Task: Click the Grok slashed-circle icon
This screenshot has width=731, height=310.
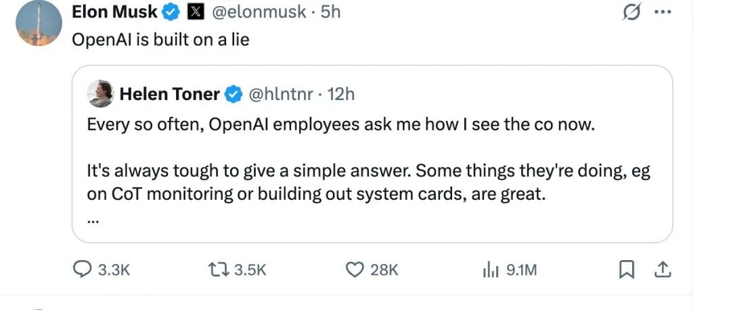Action: (x=632, y=13)
